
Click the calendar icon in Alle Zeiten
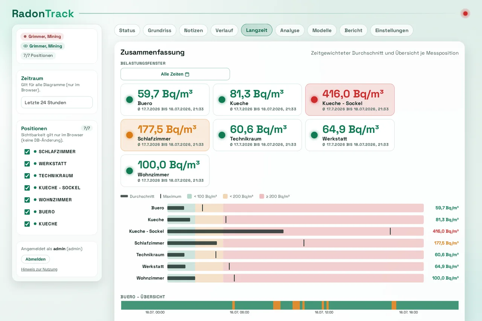point(187,74)
